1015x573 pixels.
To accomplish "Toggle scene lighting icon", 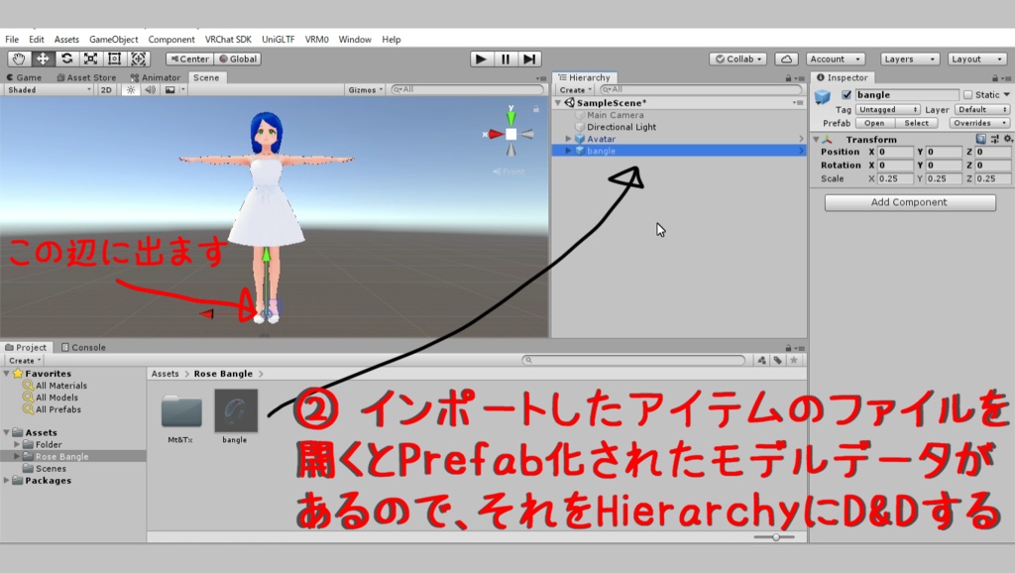I will pos(131,90).
